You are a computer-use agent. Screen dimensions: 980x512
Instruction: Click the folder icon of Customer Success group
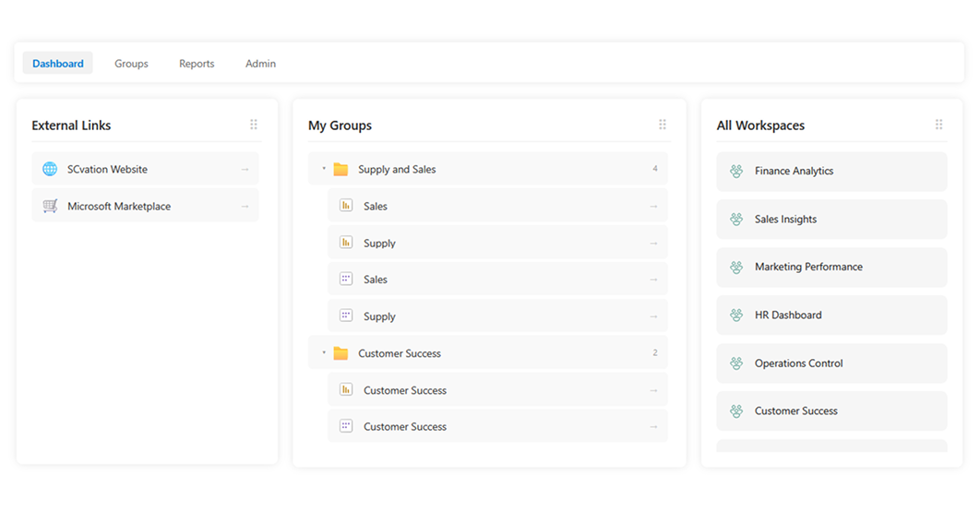(x=341, y=353)
